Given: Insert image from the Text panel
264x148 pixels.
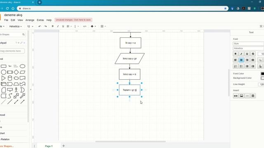Looking at the screenshot, I should tap(241, 96).
